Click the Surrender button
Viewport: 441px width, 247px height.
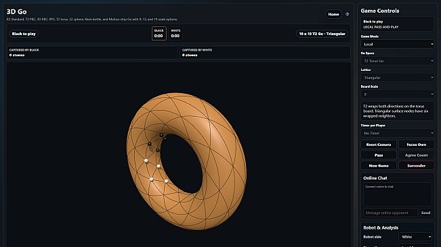tap(416, 165)
